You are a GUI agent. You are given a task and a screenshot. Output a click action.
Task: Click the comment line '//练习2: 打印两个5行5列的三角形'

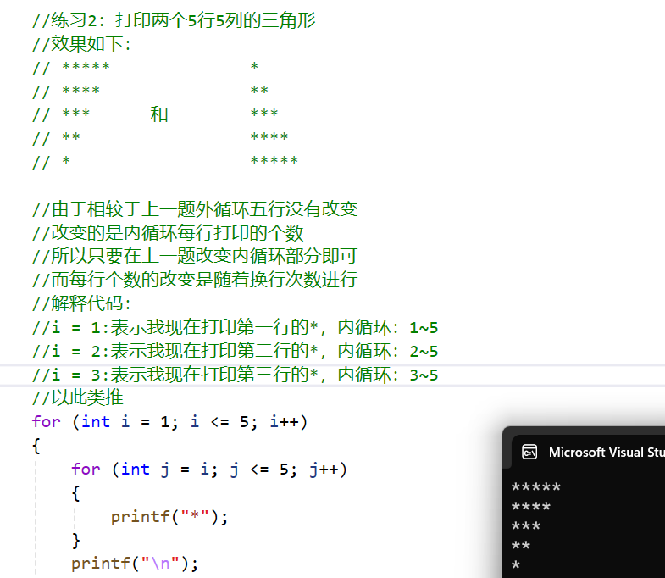coord(174,20)
